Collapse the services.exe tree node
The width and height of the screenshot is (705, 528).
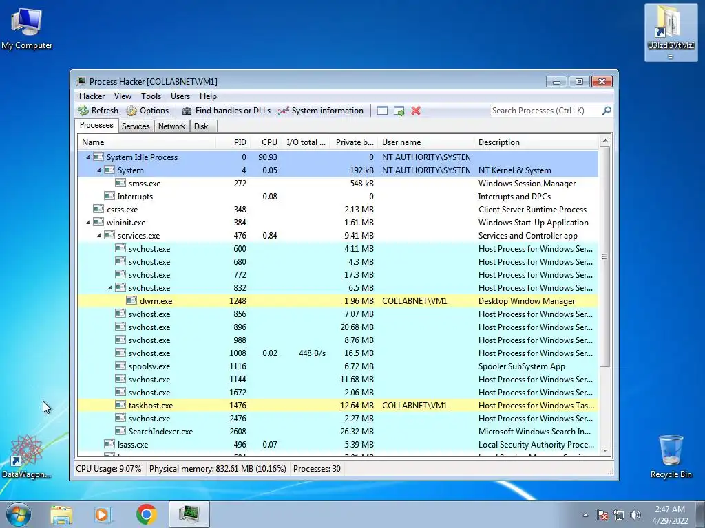(99, 235)
